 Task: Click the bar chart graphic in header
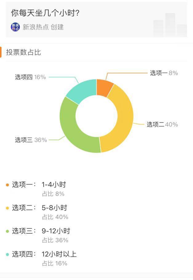click(x=170, y=25)
